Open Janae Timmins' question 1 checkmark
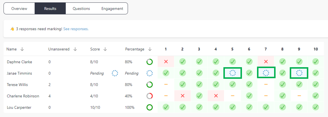Viewport: 328px width, 117px height. [x=166, y=73]
